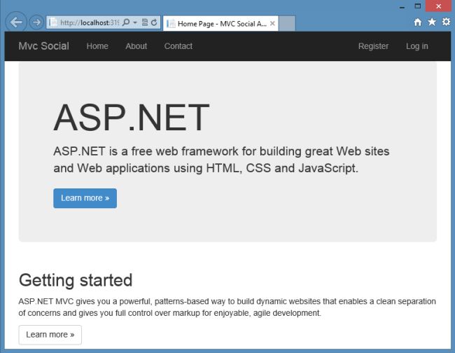Screen dimensions: 455x353
Task: Click the browser Forward arrow button
Action: [36, 22]
